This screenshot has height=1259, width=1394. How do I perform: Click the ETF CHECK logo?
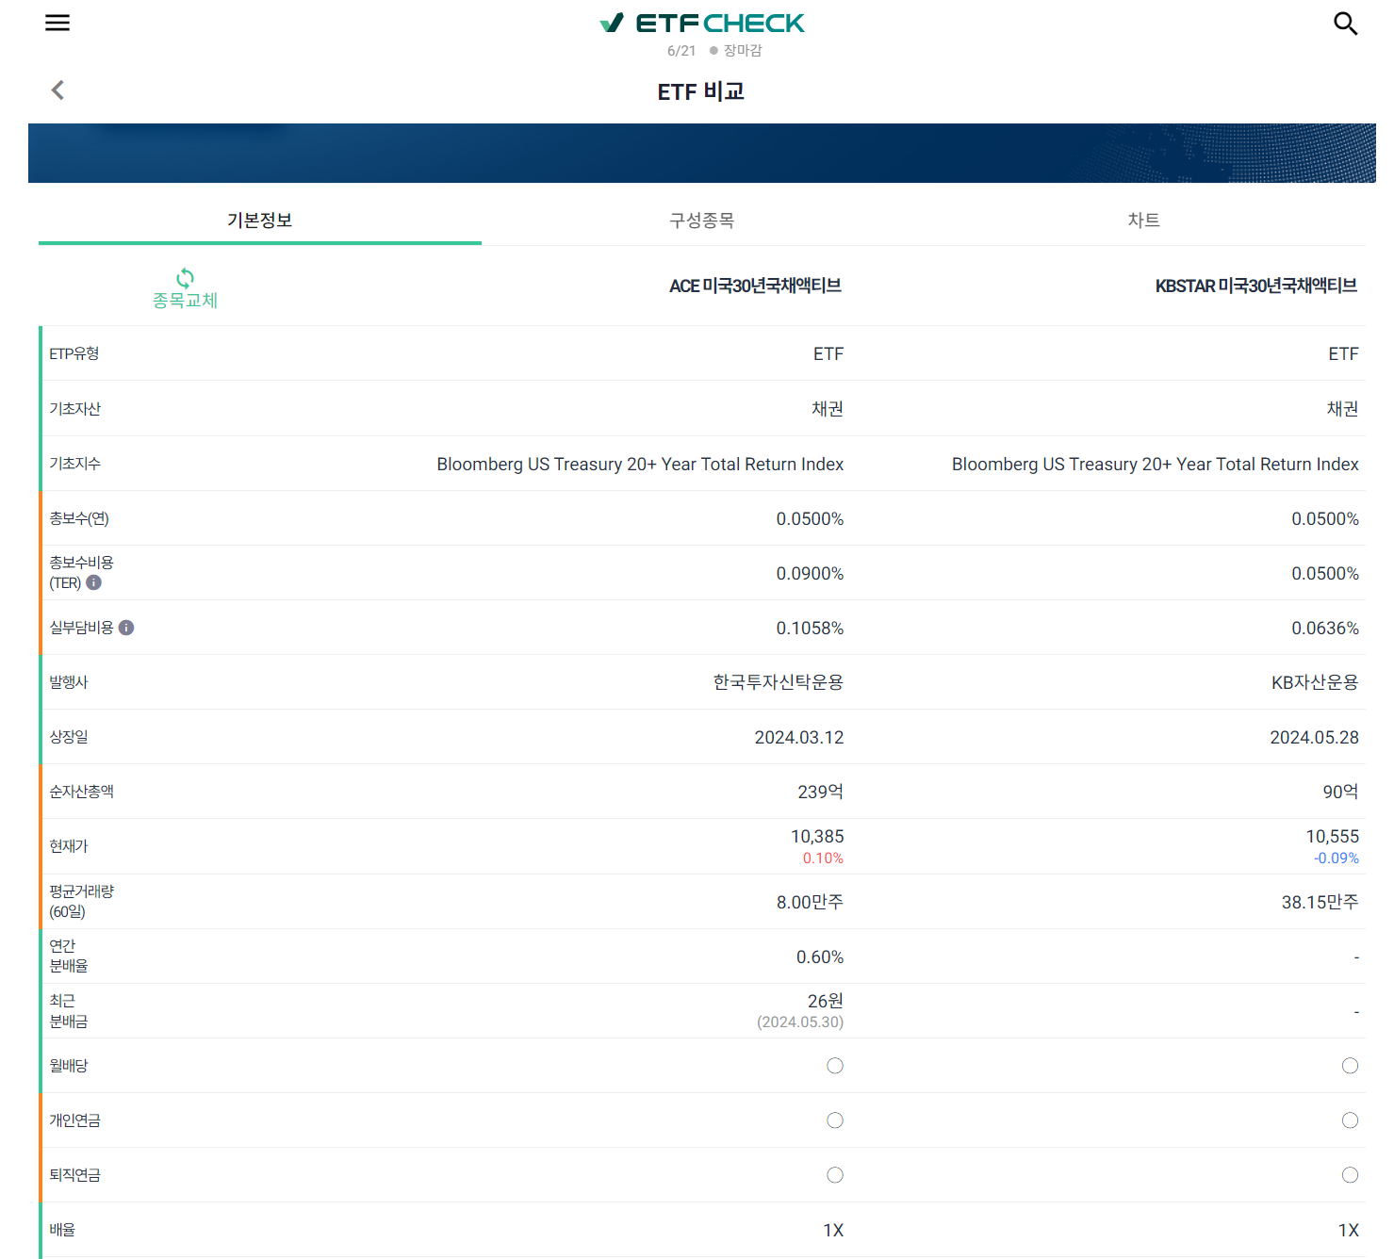(701, 22)
